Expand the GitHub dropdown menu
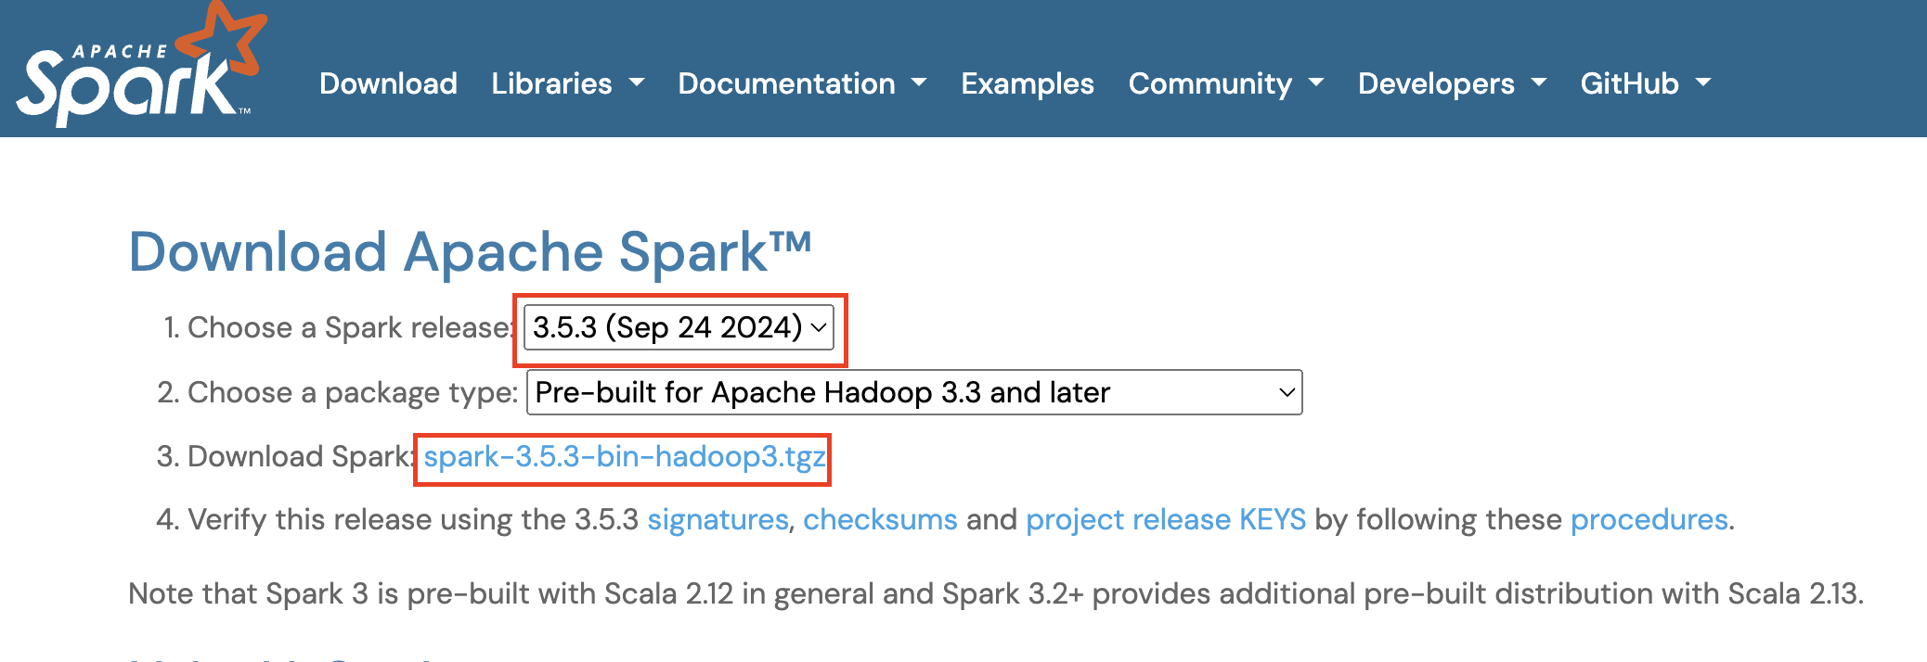This screenshot has width=1927, height=662. point(1645,83)
